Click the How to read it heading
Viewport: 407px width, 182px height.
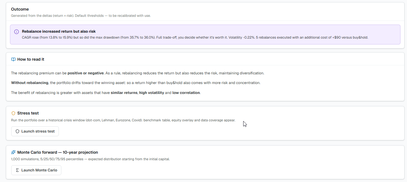(x=31, y=59)
